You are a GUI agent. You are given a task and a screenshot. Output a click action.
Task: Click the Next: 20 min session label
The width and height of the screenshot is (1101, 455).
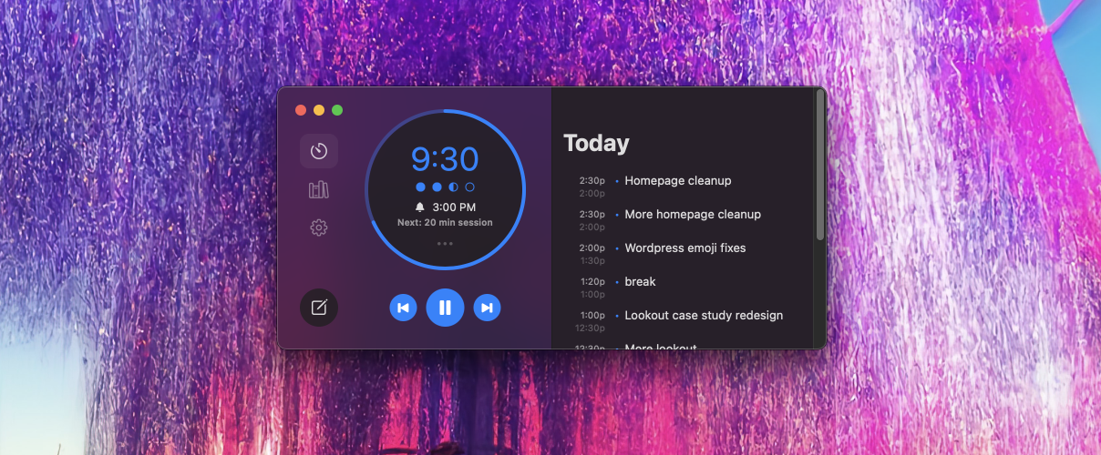445,223
